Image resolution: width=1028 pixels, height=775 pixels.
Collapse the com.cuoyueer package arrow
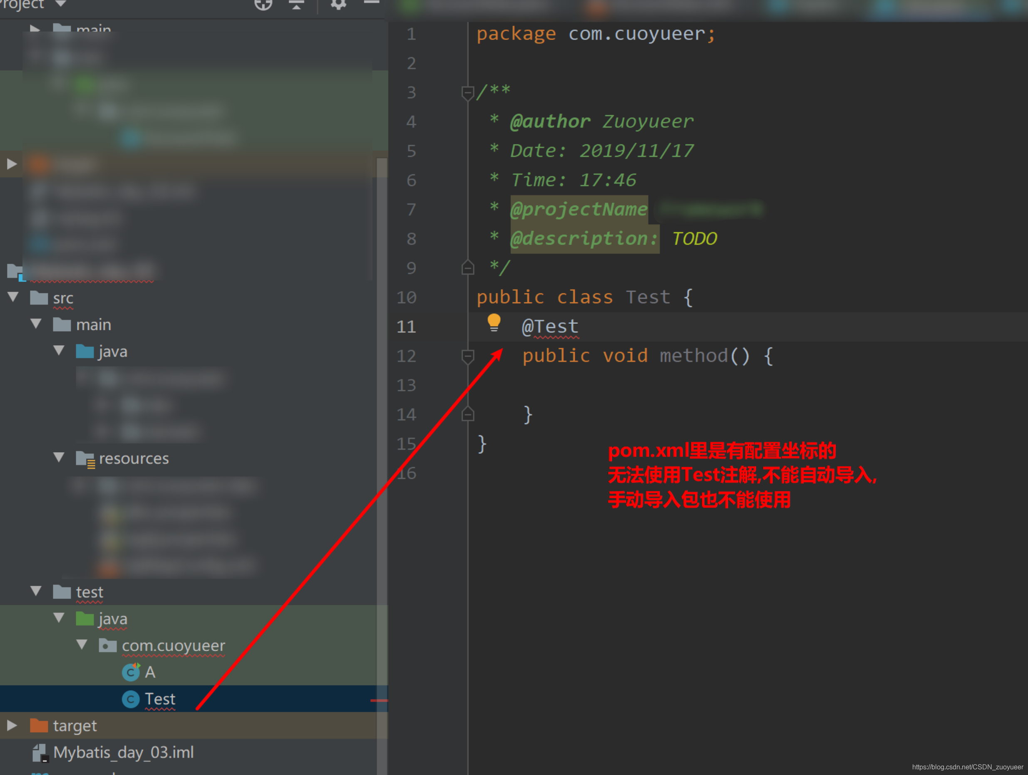click(82, 644)
